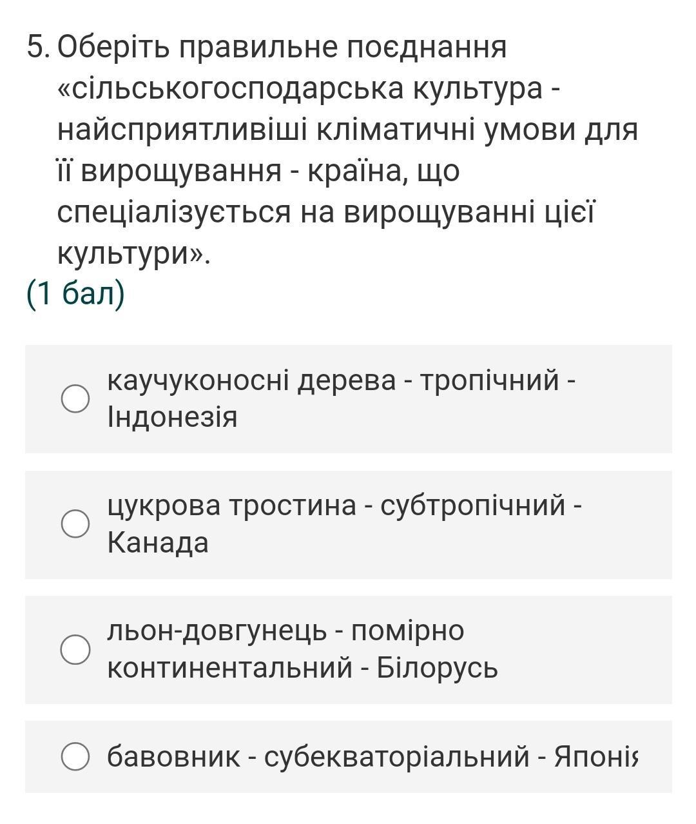Screen dimensions: 696x824
Task: Click the question line 'спеціалізується на вирощуванні цієї'
Action: [x=325, y=212]
